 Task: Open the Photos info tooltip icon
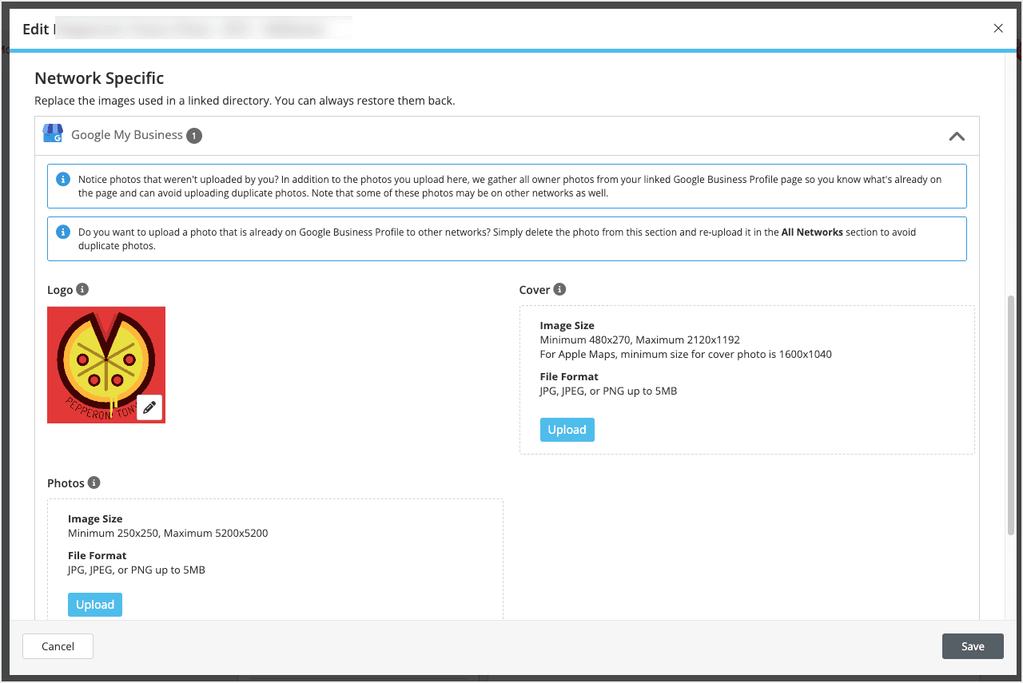tap(95, 482)
